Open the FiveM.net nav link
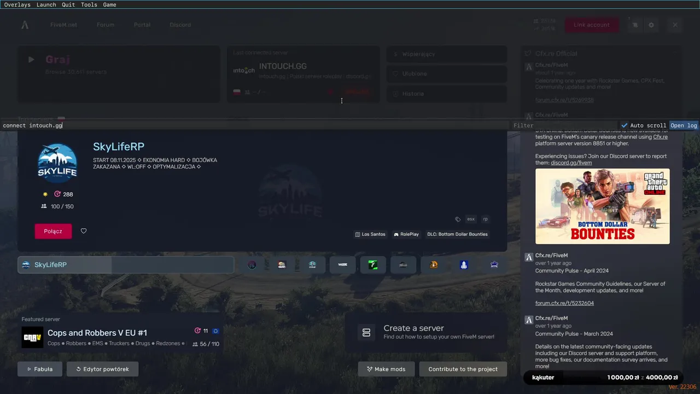Screen dimensions: 700x394 [63, 25]
